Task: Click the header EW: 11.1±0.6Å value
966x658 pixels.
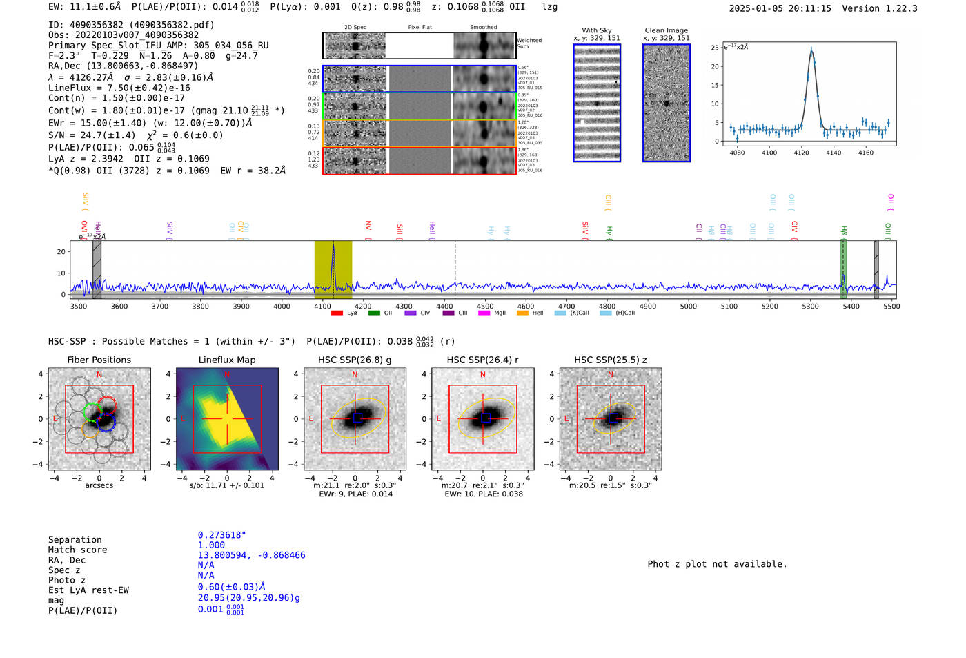Action: point(84,7)
